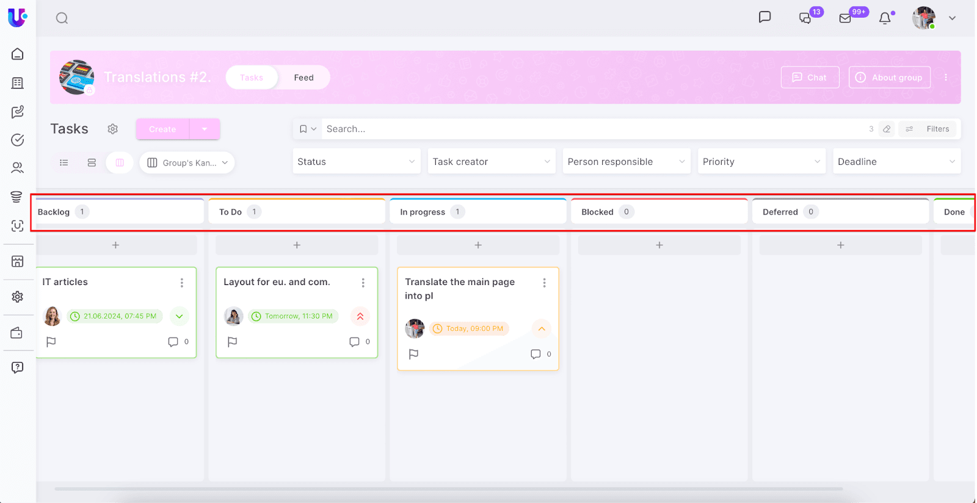Switch to kanban board view
Screen dimensions: 977x503
tap(120, 163)
